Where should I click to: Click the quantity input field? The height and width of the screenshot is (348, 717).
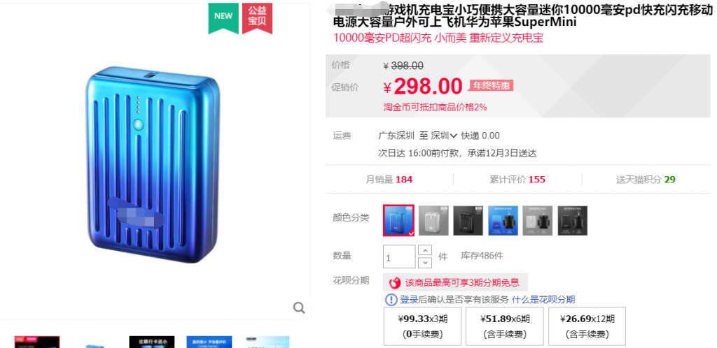399,256
